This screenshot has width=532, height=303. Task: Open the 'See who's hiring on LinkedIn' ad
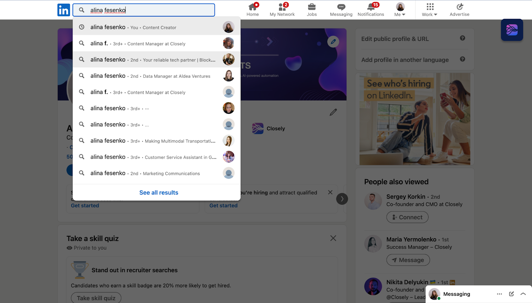[x=415, y=119]
